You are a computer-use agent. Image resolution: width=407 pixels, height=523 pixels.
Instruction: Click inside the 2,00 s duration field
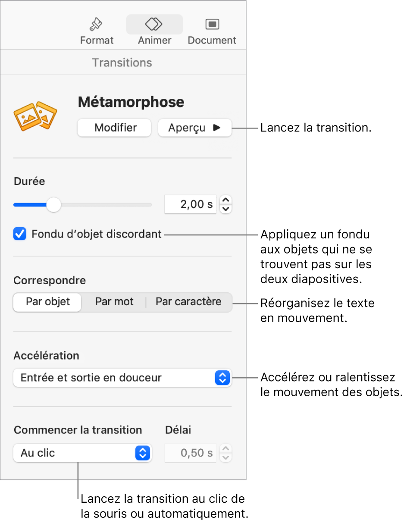(x=190, y=204)
